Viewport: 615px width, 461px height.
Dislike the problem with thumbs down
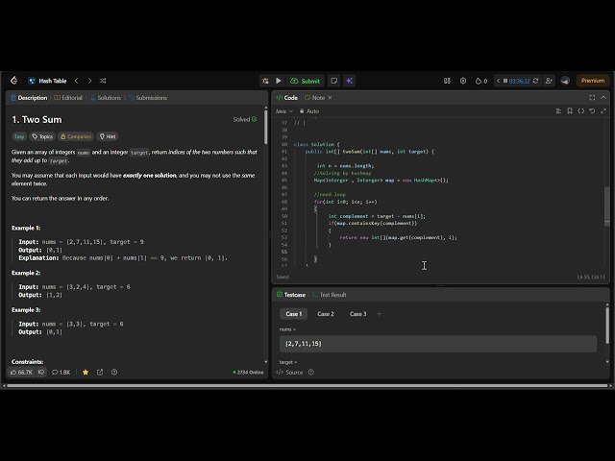point(41,372)
